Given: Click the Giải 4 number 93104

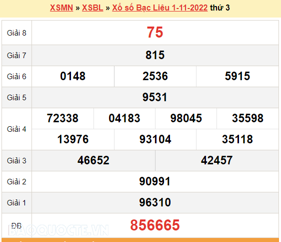Looking at the screenshot, I should coord(155,139).
